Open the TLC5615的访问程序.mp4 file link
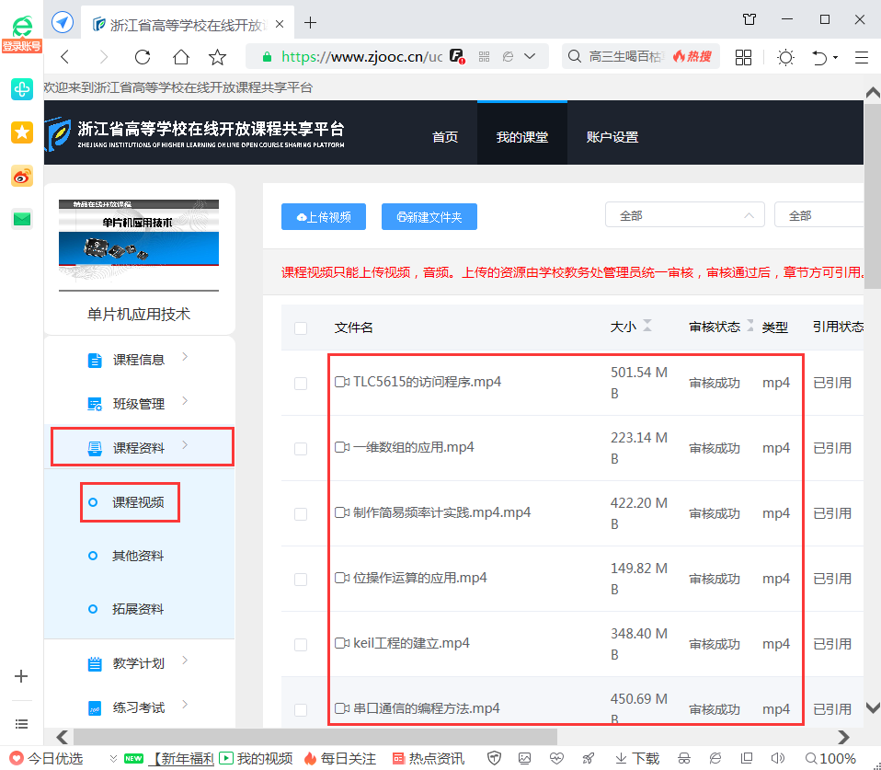 click(427, 382)
